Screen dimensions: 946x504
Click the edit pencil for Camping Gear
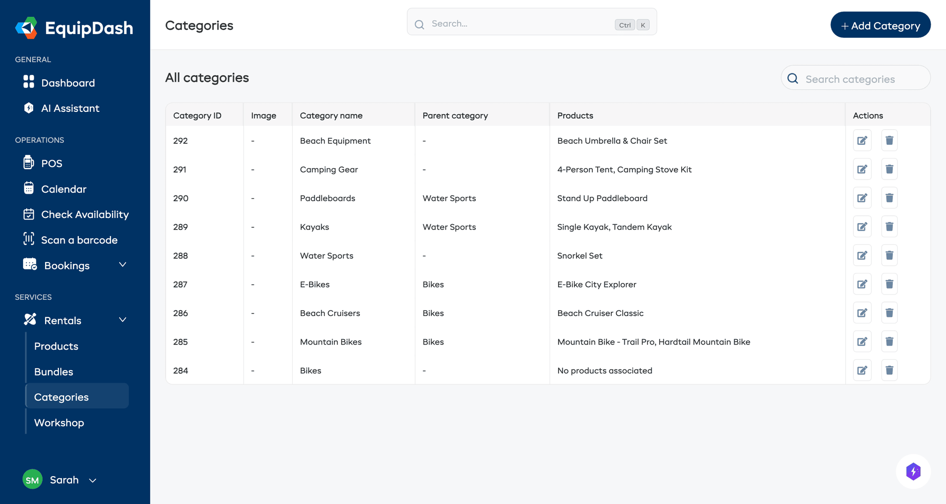coord(862,169)
